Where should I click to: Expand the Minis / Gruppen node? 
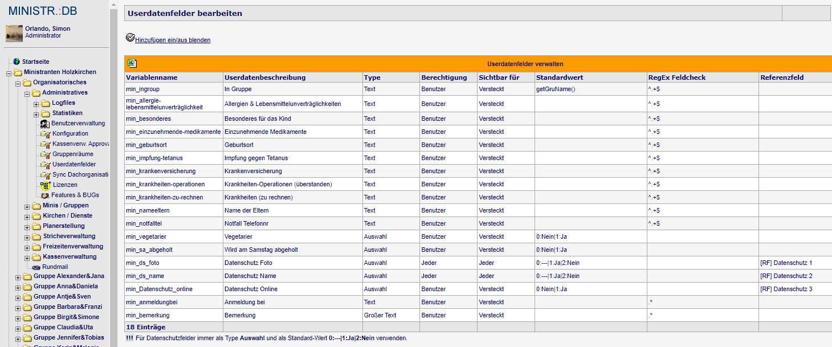click(x=27, y=206)
